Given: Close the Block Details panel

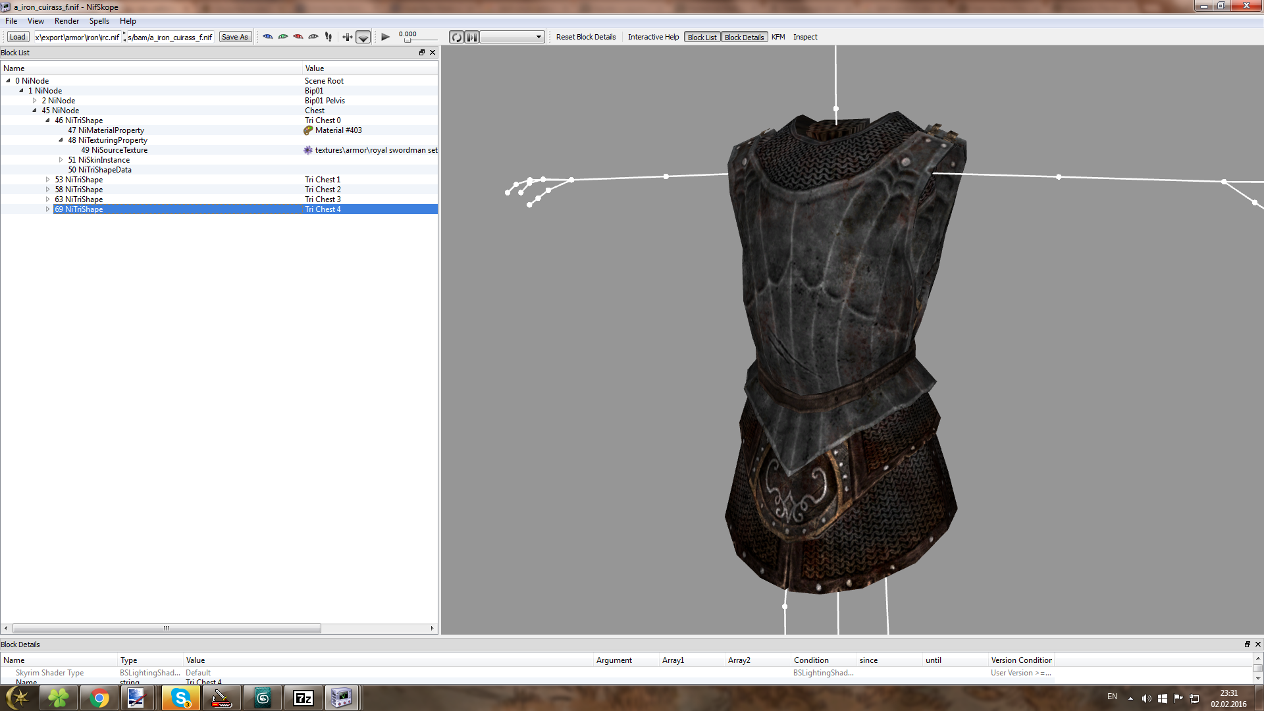Looking at the screenshot, I should tap(1257, 645).
